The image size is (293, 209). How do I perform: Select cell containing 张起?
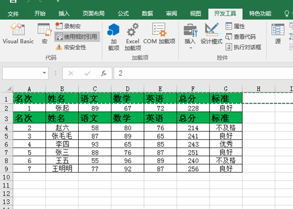click(x=62, y=108)
